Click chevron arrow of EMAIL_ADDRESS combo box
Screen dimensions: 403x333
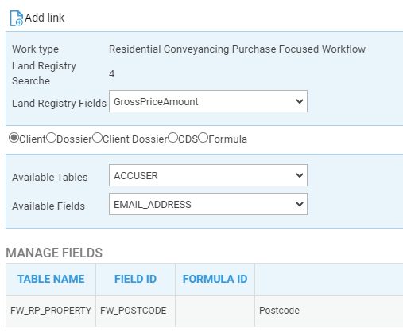pos(300,204)
